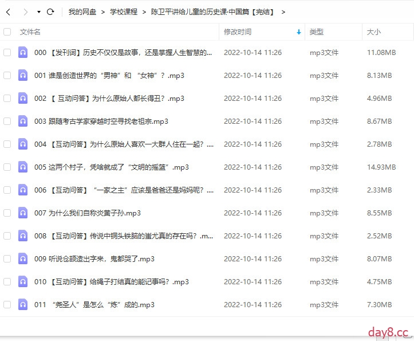Sort files by 文件名 column header
Screen dimensions: 414x341
point(30,32)
